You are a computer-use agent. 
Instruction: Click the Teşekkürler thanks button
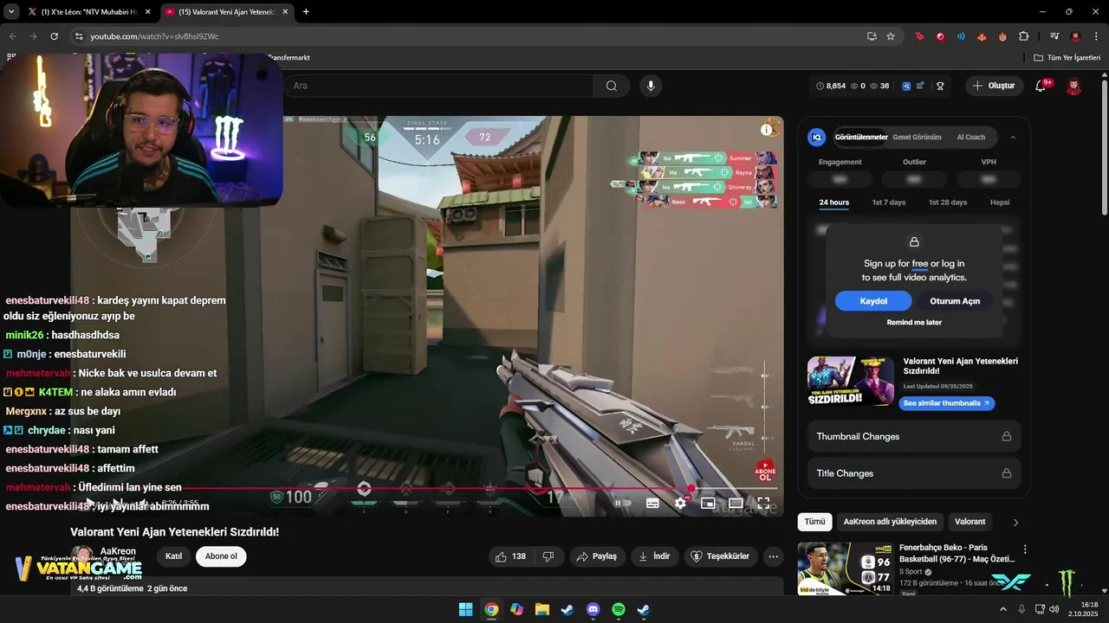[x=719, y=556]
